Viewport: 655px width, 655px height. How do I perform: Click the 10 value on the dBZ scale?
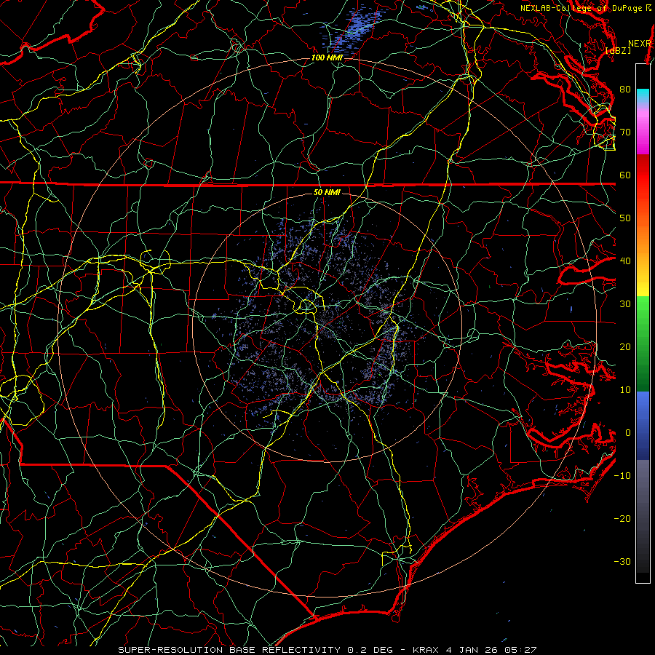(625, 390)
